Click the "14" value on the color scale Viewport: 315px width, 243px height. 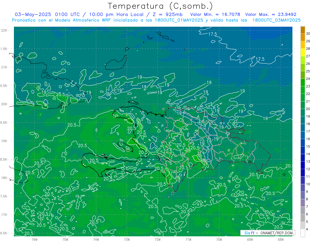(x=308, y=154)
